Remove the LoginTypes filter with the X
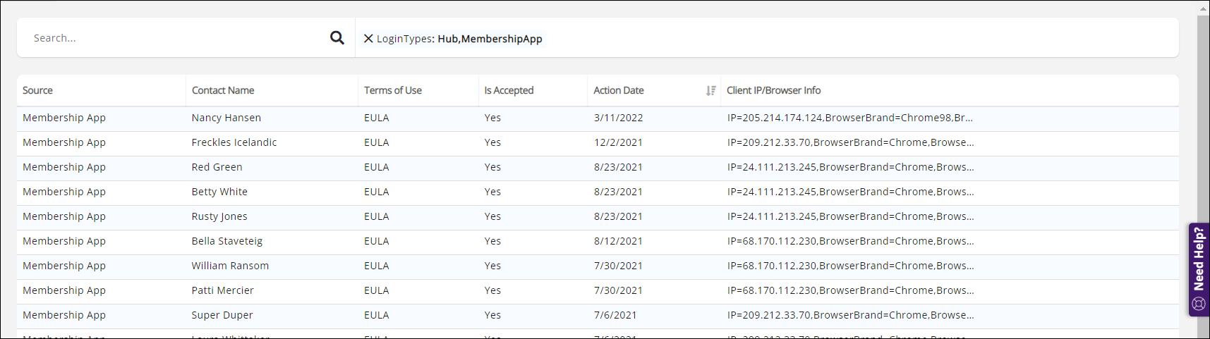 (x=368, y=39)
